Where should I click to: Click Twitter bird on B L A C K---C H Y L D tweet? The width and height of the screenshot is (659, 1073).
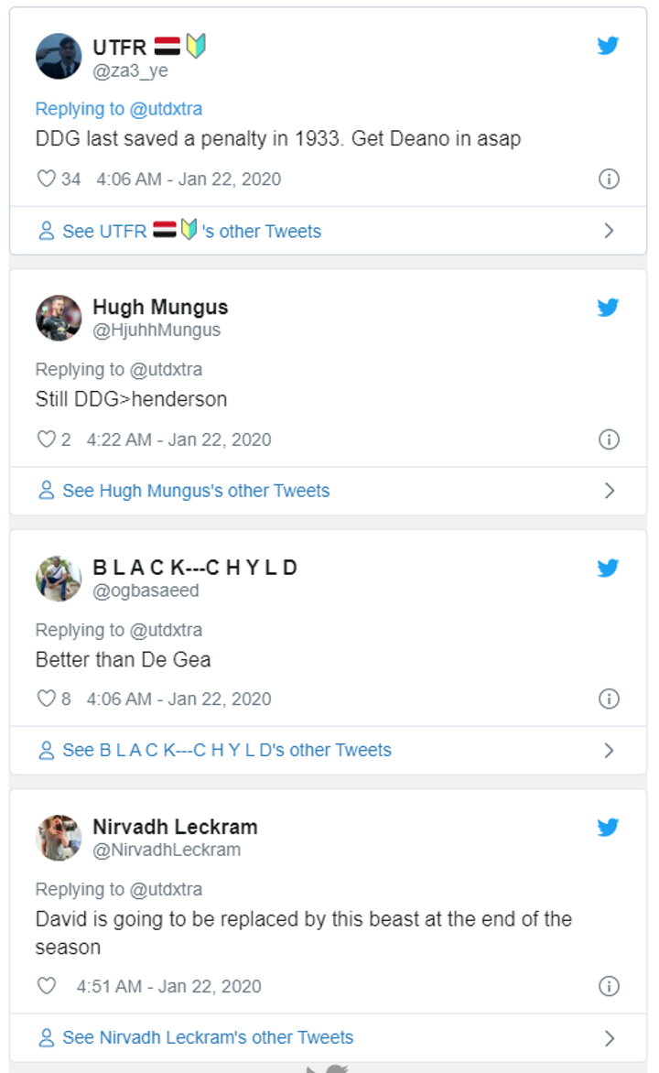[609, 568]
